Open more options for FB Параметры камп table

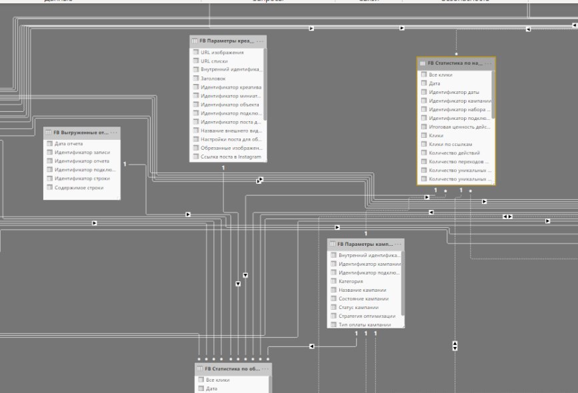click(398, 244)
